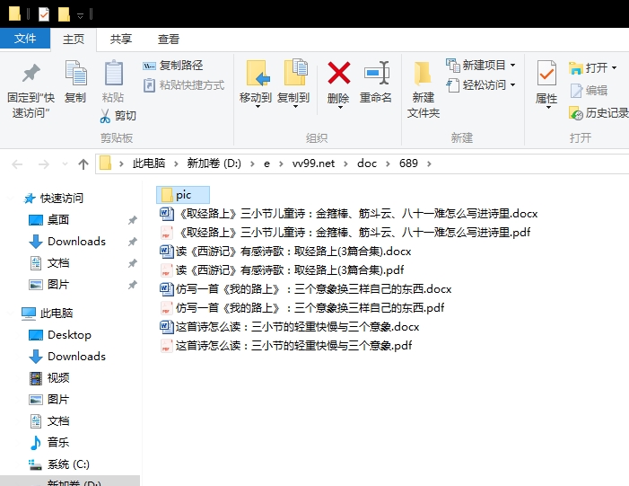Click the Cut scissors icon

[x=105, y=116]
